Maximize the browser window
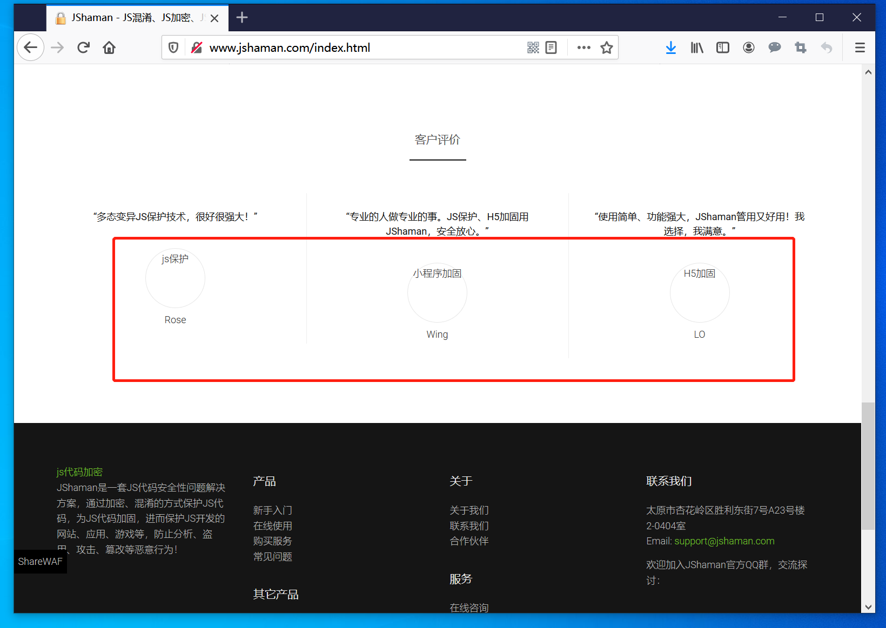Screen dimensions: 886x628 coord(820,18)
